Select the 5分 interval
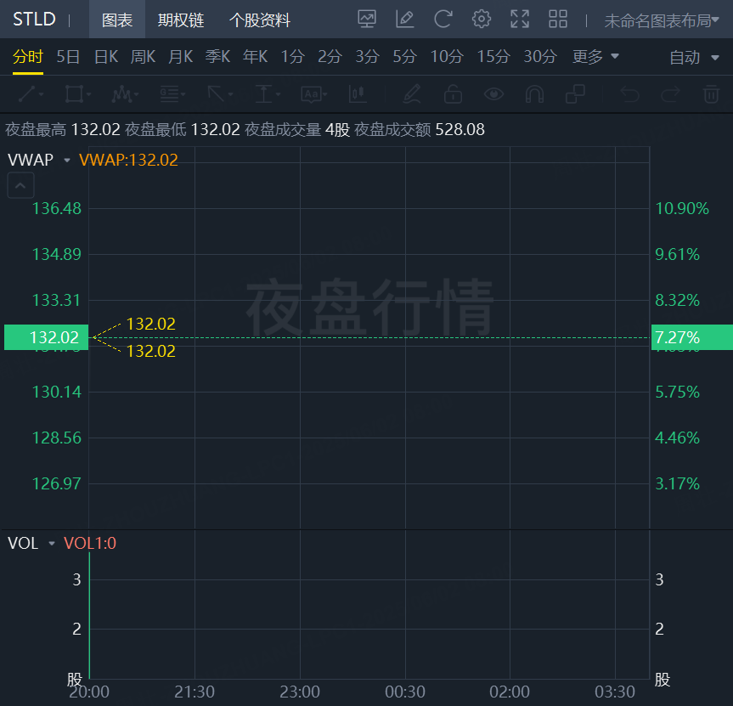The image size is (733, 706). coord(405,57)
